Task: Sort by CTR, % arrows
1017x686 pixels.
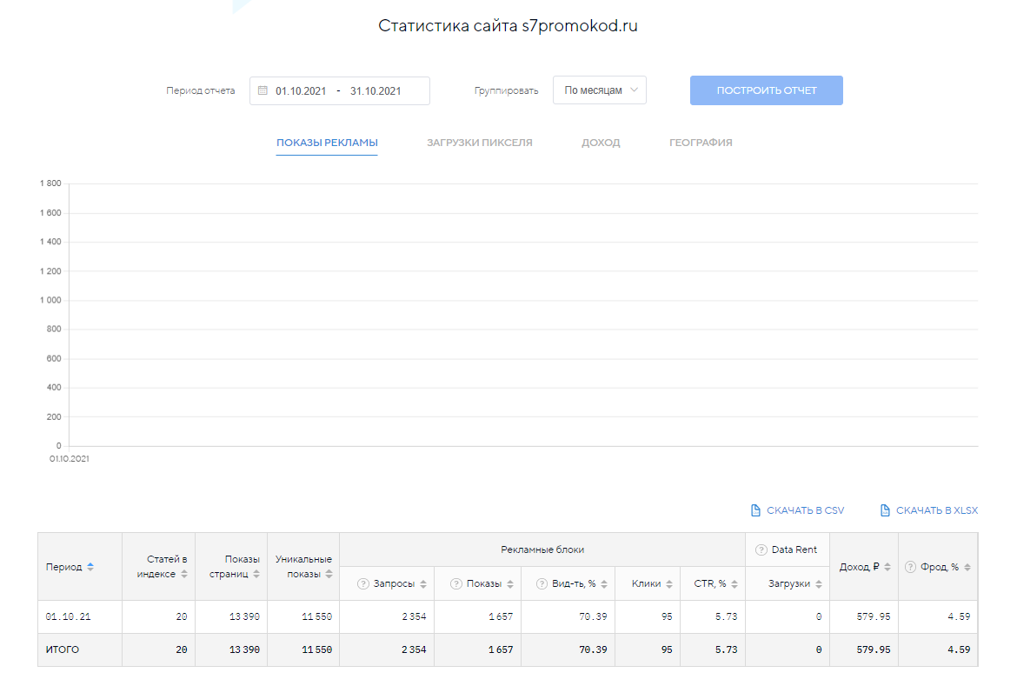Action: coord(734,583)
